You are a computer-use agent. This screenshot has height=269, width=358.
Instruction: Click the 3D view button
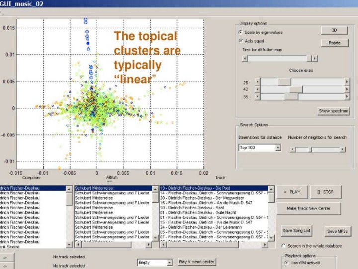334,31
